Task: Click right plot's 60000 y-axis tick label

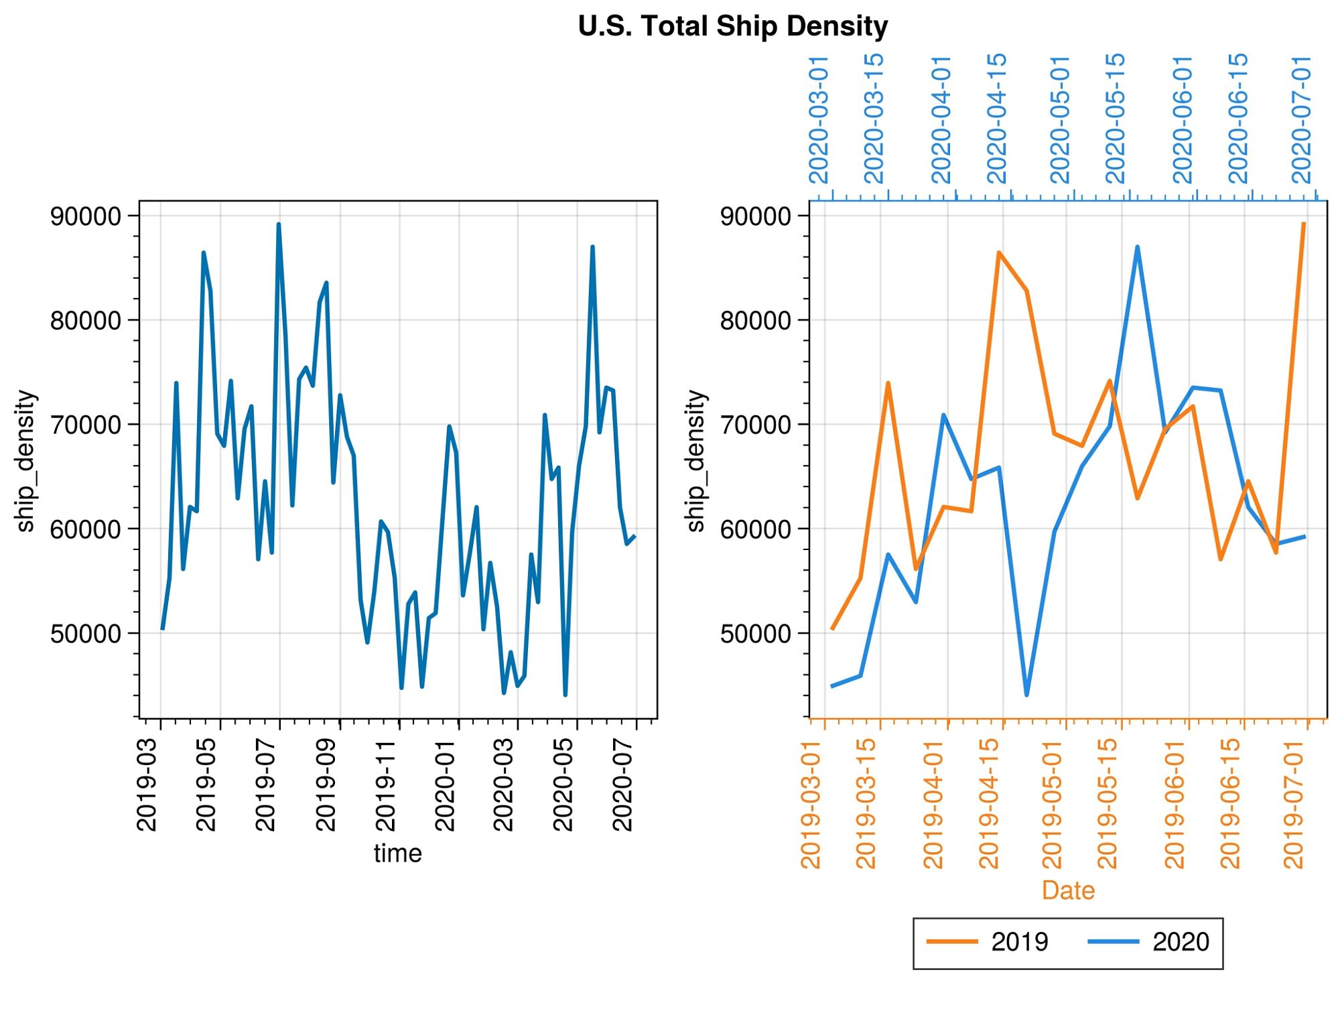Action: tap(756, 529)
